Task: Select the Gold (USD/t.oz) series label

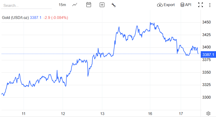Action: coord(15,18)
